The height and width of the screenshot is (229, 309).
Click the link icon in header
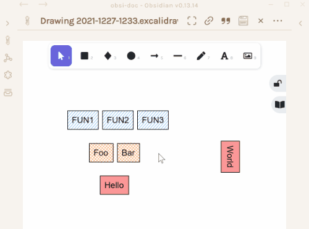209,21
